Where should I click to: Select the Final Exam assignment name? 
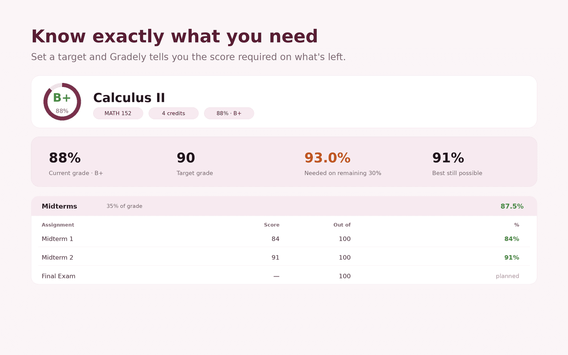point(59,276)
